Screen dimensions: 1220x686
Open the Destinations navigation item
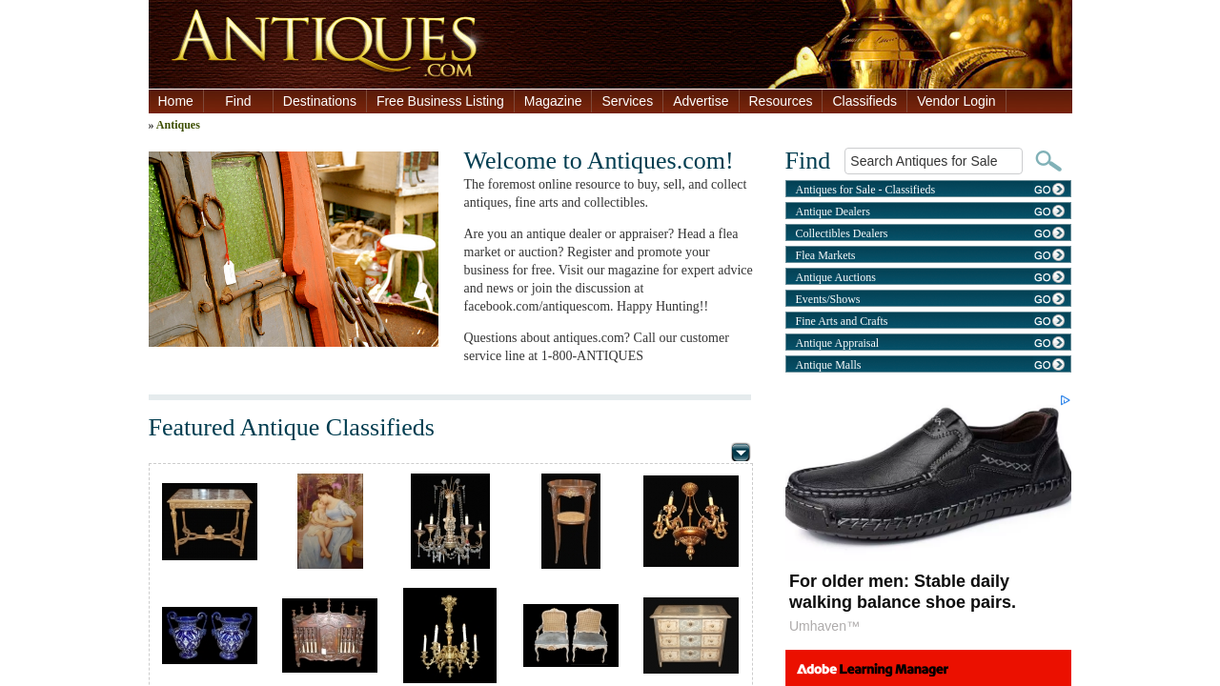[x=319, y=101]
